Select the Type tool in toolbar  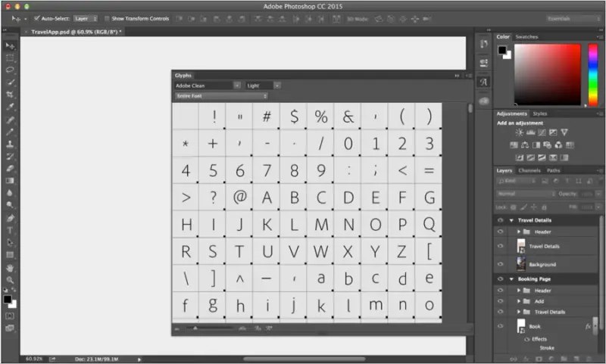[x=10, y=231]
